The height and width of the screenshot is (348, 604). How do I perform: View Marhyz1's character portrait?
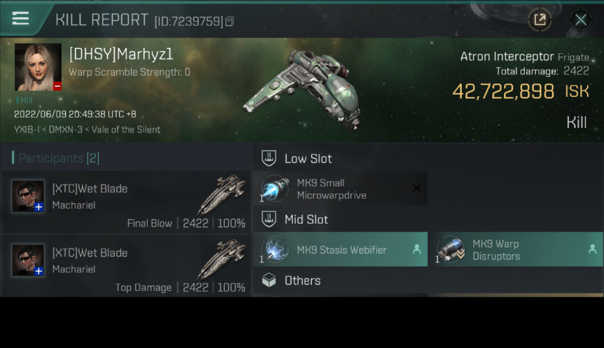click(x=38, y=67)
